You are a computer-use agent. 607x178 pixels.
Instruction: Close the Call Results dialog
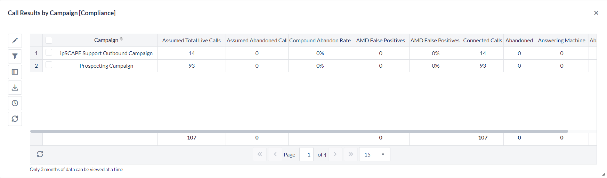click(596, 13)
